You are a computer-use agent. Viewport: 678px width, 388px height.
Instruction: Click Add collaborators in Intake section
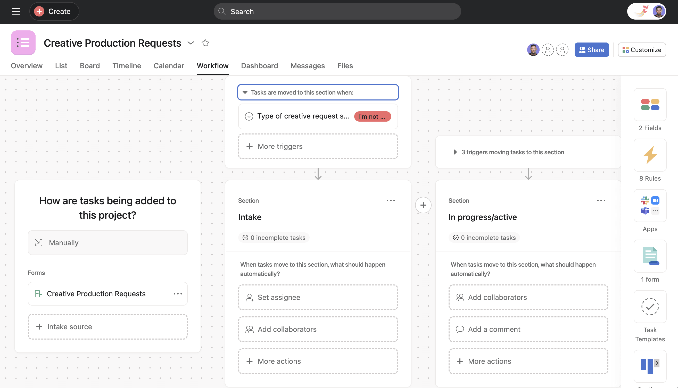tap(318, 329)
